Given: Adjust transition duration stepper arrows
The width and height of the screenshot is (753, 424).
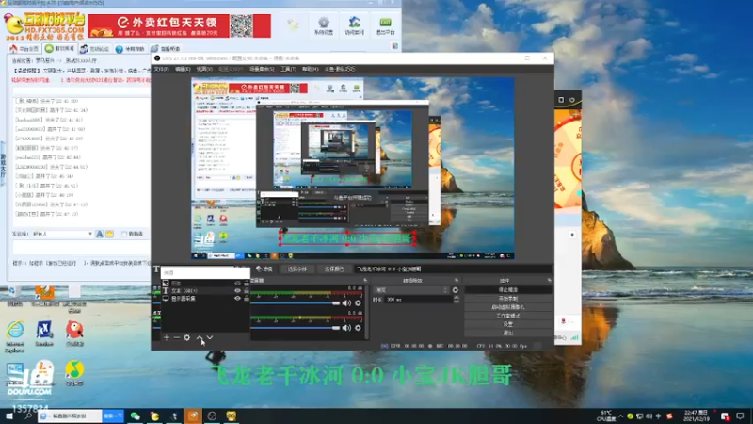Looking at the screenshot, I should (457, 300).
